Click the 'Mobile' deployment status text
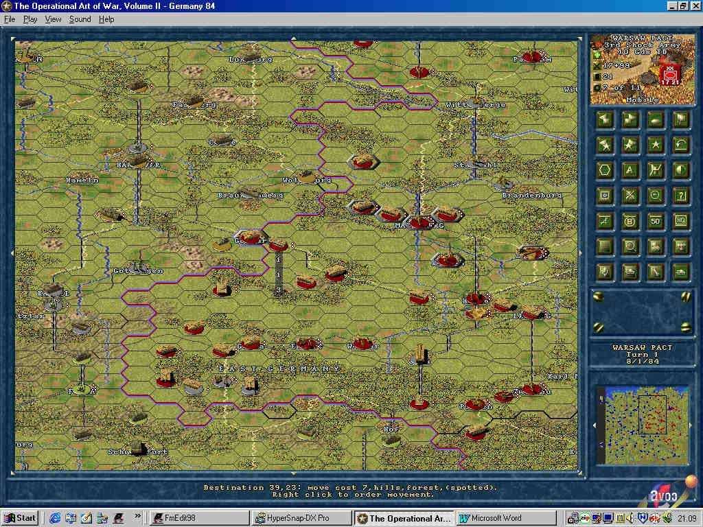This screenshot has width=703, height=527. click(642, 99)
